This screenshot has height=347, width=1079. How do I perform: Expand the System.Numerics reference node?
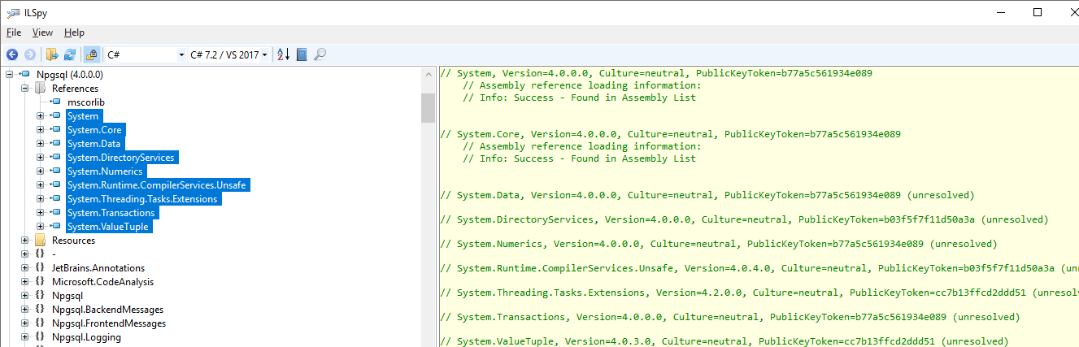(40, 171)
